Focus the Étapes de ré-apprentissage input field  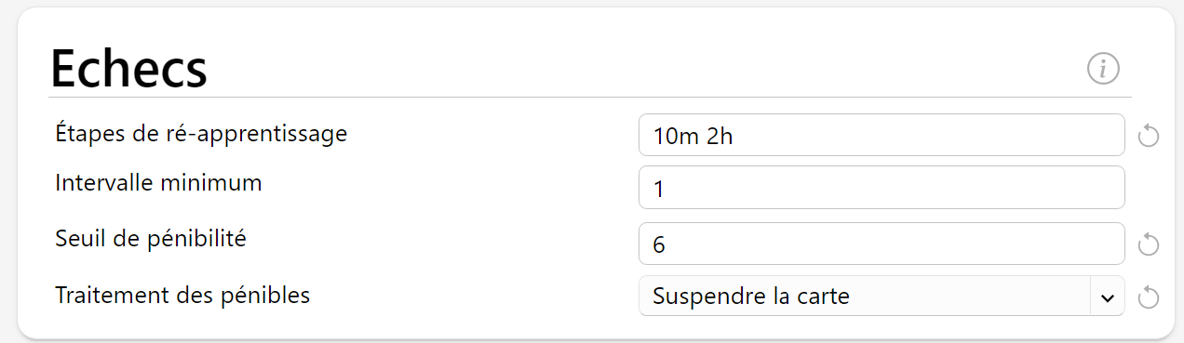881,136
